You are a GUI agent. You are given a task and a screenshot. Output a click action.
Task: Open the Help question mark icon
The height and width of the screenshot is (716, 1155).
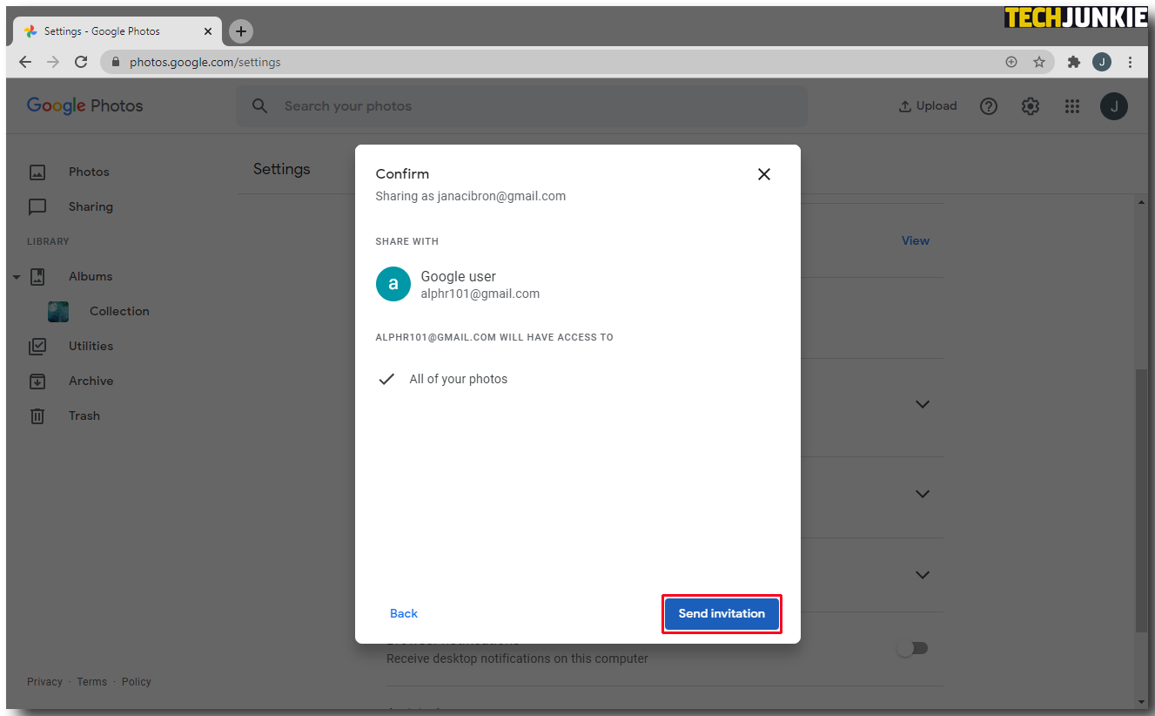(989, 106)
